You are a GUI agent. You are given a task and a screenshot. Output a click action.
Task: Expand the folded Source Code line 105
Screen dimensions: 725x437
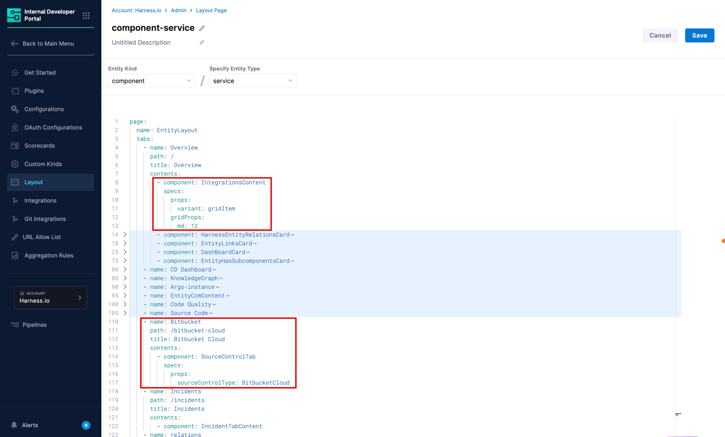coord(125,313)
